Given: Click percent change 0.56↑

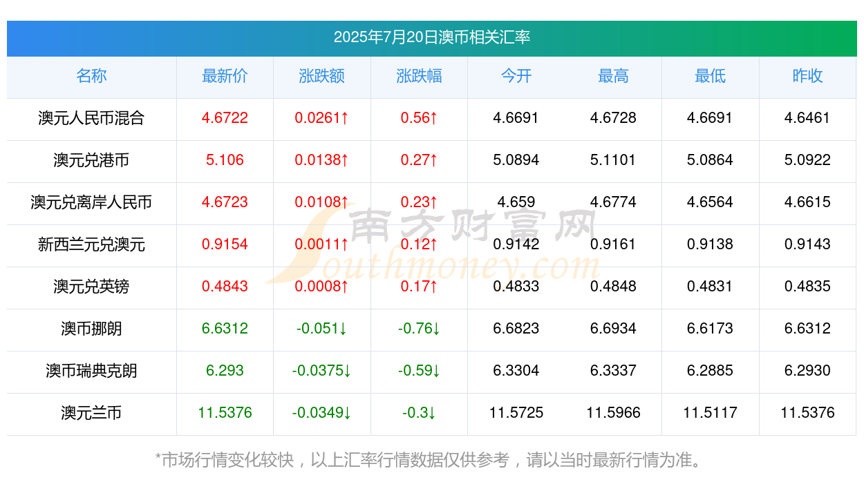Looking at the screenshot, I should tap(419, 118).
